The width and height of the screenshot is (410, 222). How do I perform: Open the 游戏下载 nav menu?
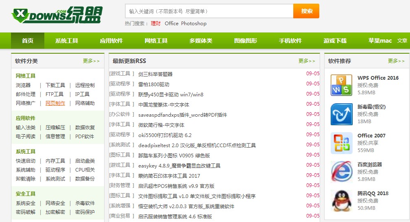pyautogui.click(x=335, y=41)
